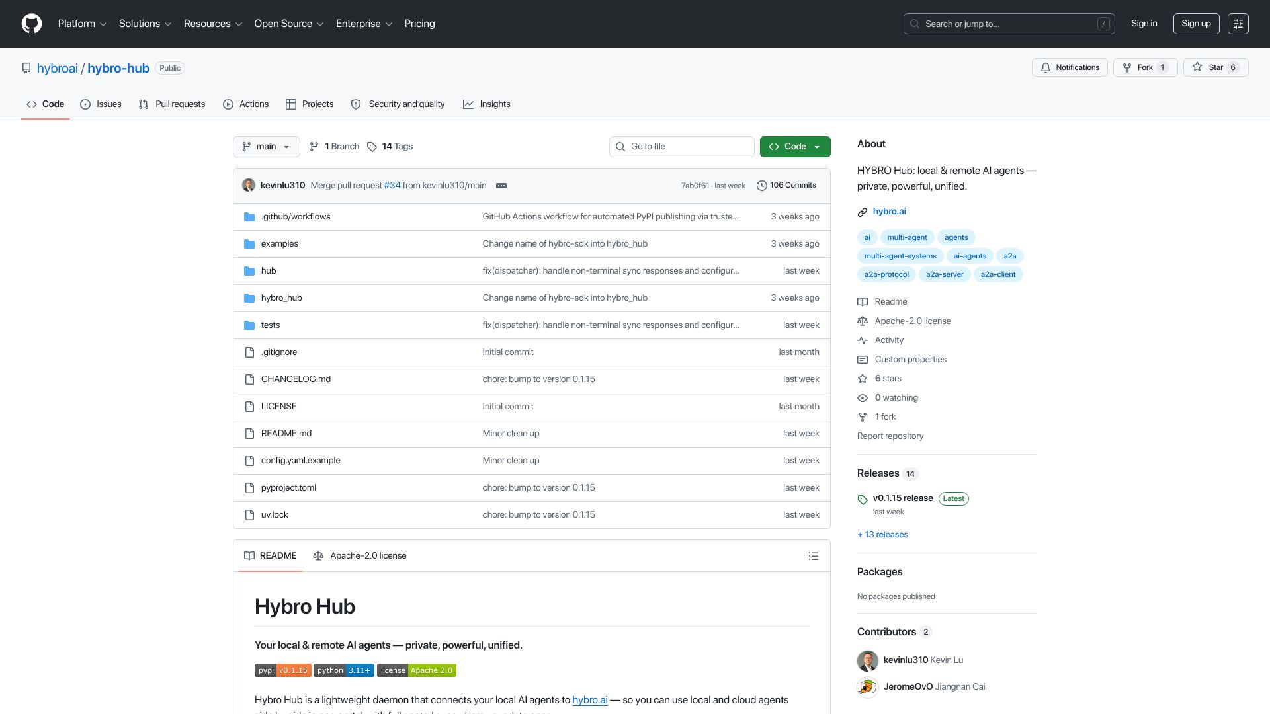Switch to the Pull requests tab

coord(172,104)
